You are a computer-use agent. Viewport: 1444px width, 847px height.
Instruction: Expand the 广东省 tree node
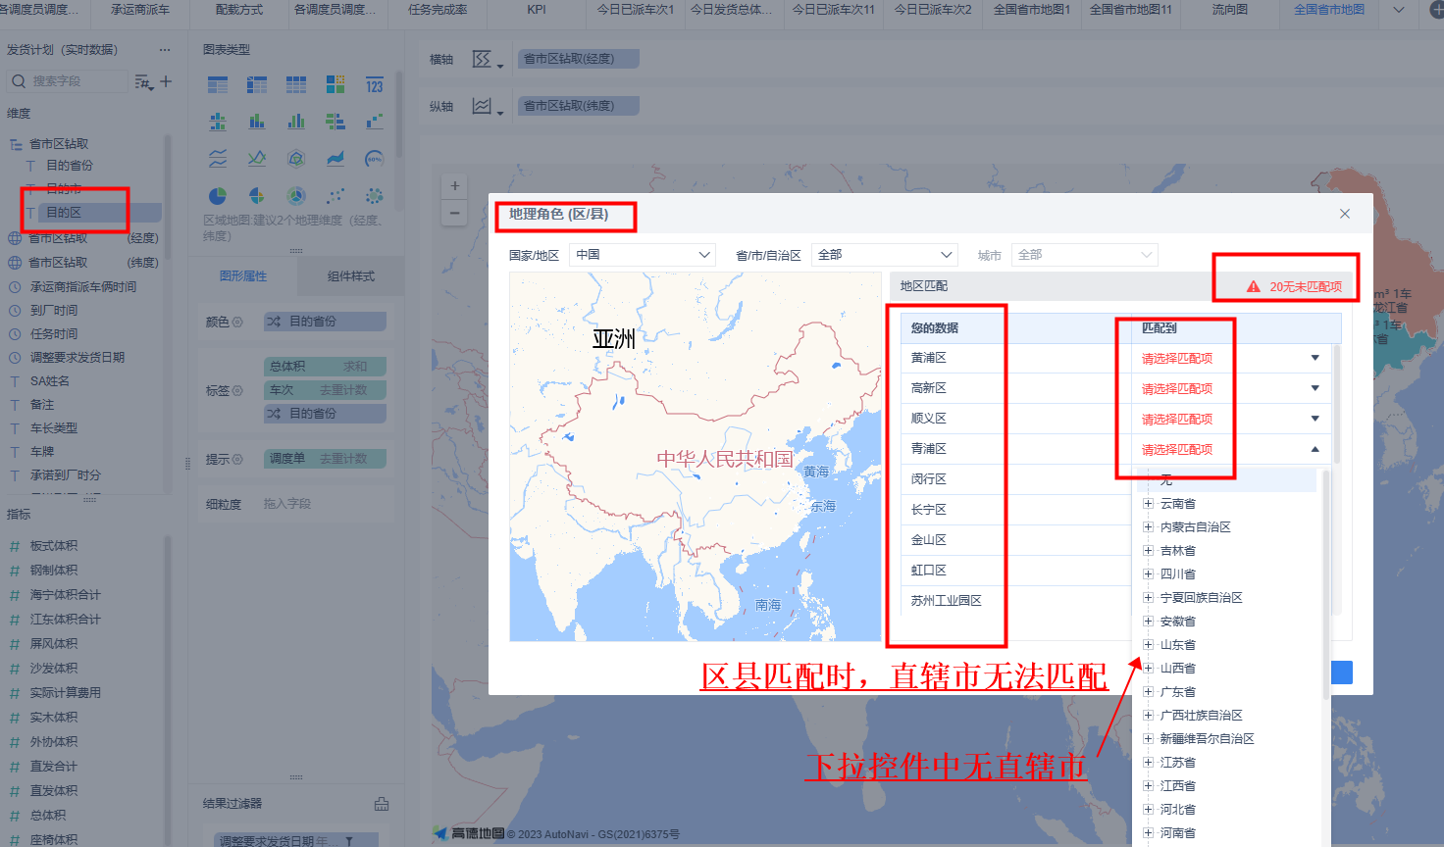point(1148,692)
